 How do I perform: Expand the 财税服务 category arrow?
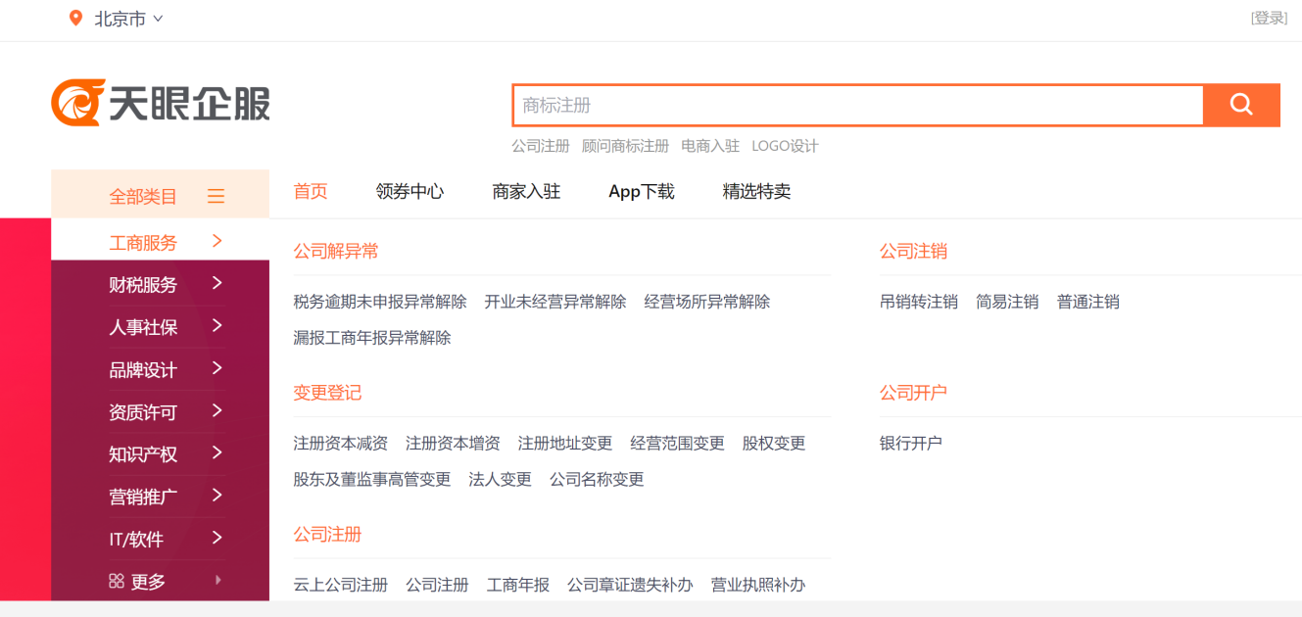coord(217,284)
